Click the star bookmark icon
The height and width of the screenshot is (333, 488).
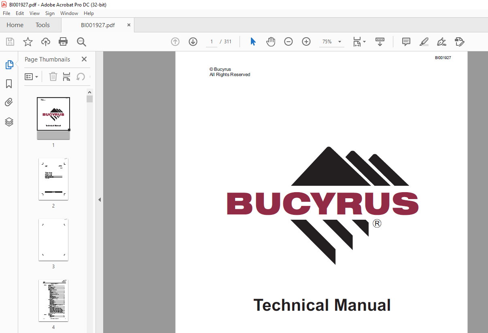(x=28, y=42)
